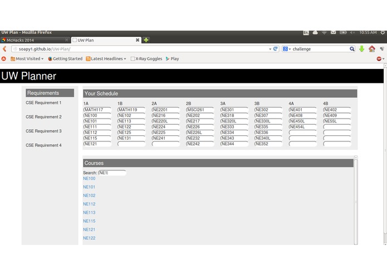
Task: Open the URL bar history dropdown arrow
Action: [270, 49]
